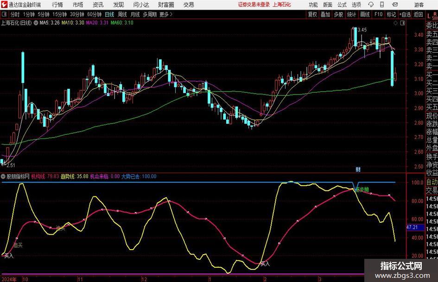Screen dimensions: 438x282
Task: Click the MA60: 3.10 label
Action: (x=122, y=23)
